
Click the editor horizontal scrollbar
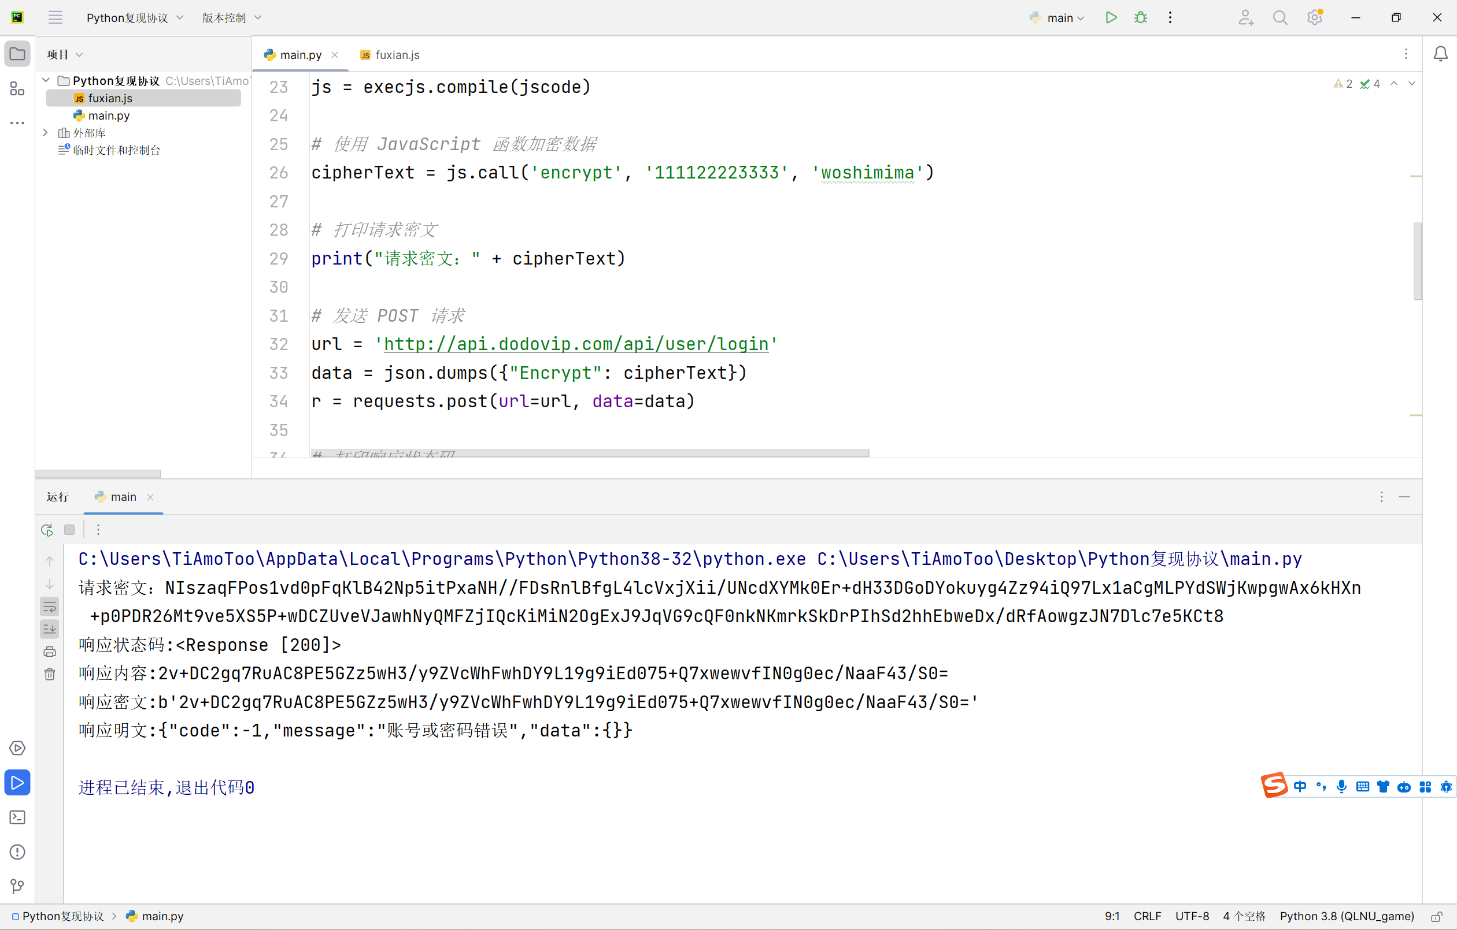click(590, 453)
